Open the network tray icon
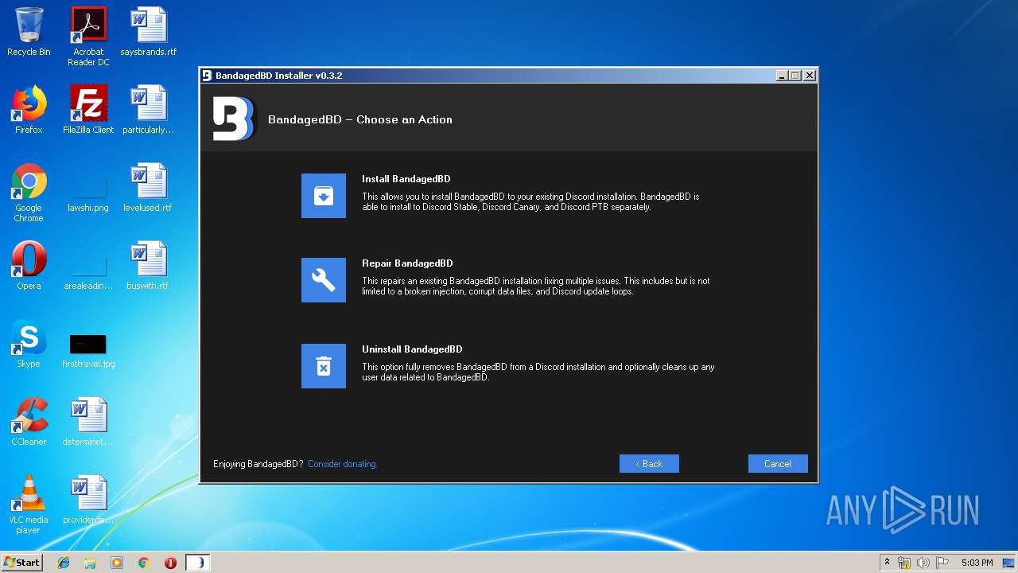Image resolution: width=1018 pixels, height=573 pixels. click(904, 563)
